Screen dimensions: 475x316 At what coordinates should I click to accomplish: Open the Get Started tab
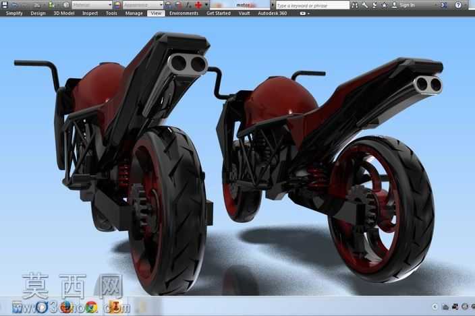[219, 13]
